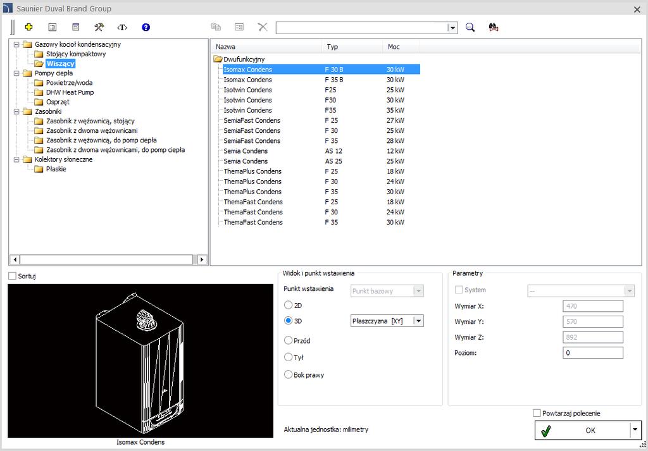Click the greyed-out copy icon in toolbar

tap(216, 27)
